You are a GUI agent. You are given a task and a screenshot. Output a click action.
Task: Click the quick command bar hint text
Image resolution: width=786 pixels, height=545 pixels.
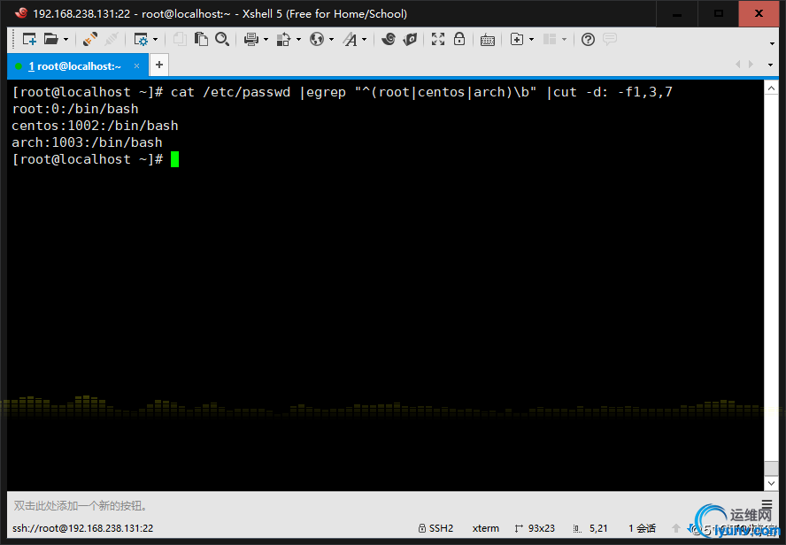pyautogui.click(x=81, y=506)
